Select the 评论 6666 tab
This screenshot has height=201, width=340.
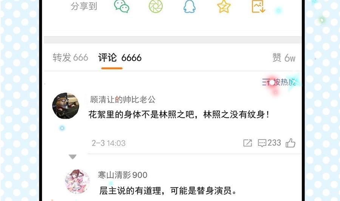click(x=120, y=58)
